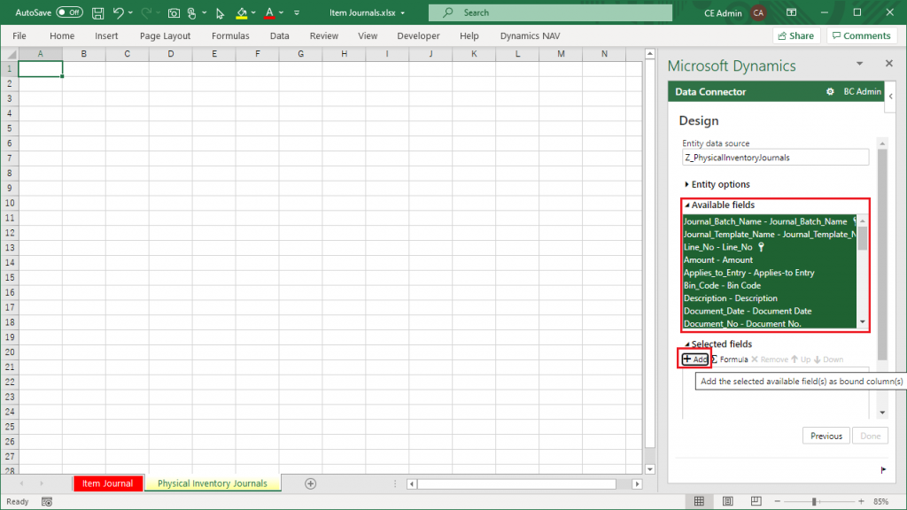The image size is (907, 510).
Task: Switch to Normal view icon
Action: pyautogui.click(x=699, y=501)
